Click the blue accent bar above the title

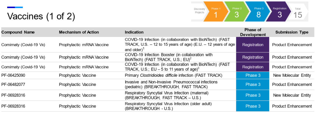point(15,7)
